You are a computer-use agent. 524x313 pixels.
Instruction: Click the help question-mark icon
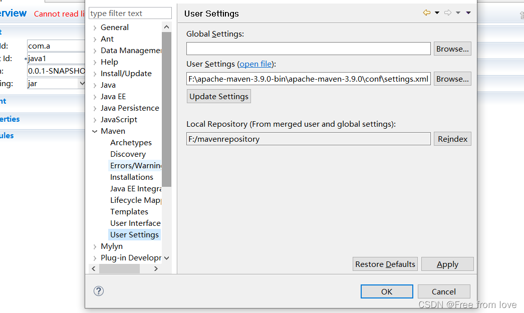(98, 291)
